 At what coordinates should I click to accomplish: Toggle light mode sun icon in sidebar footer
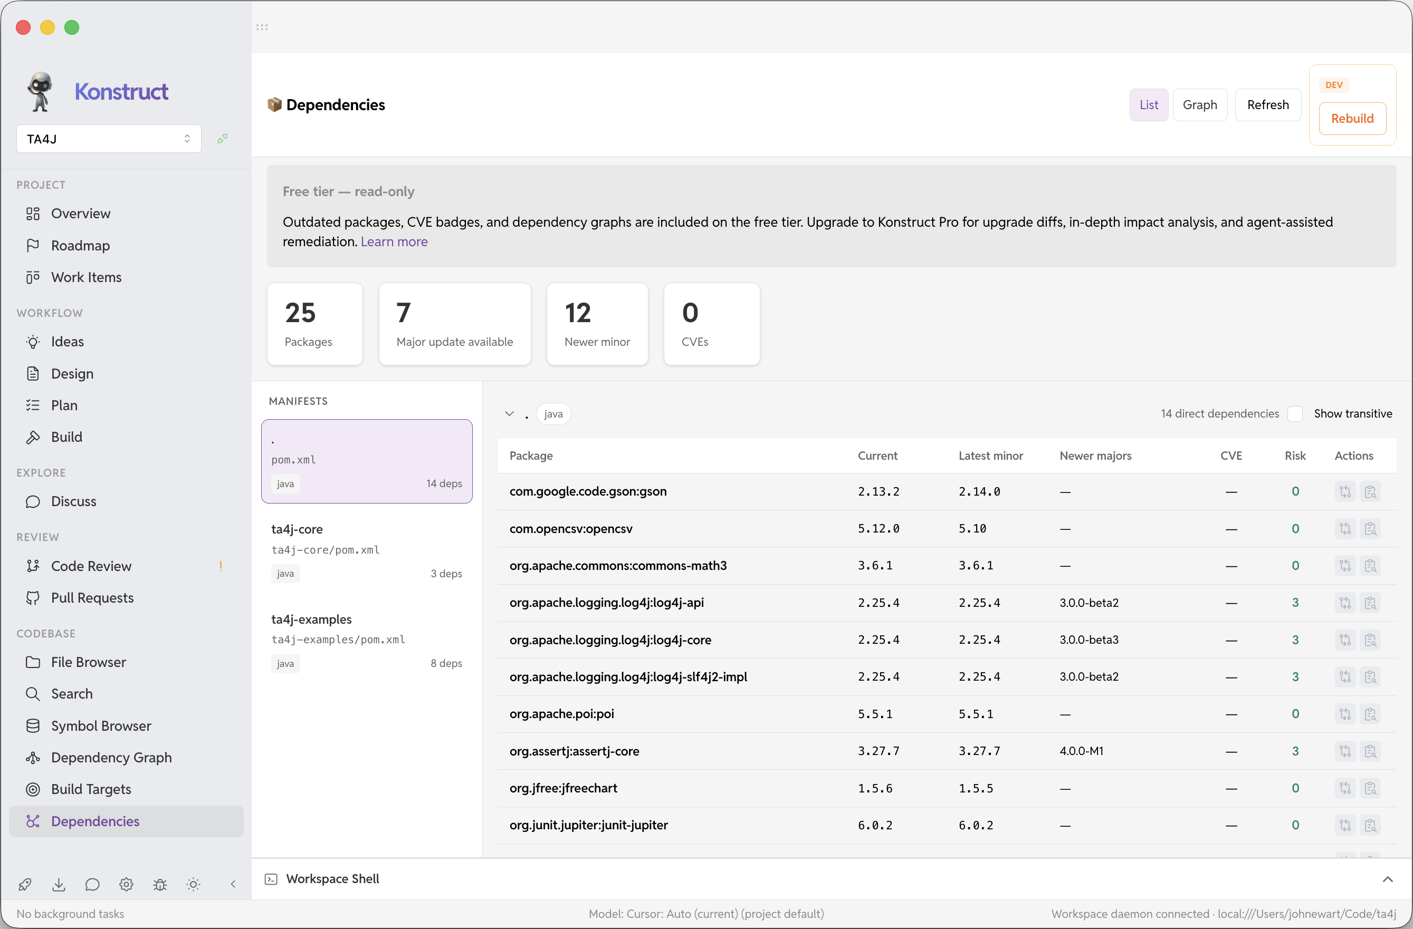pyautogui.click(x=194, y=885)
